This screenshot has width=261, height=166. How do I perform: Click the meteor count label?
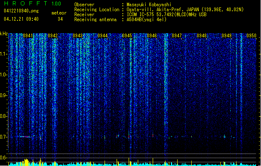[x=59, y=13]
